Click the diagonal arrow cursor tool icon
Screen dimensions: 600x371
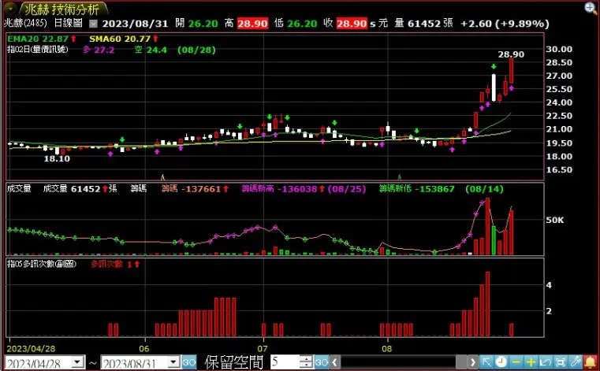(486, 362)
